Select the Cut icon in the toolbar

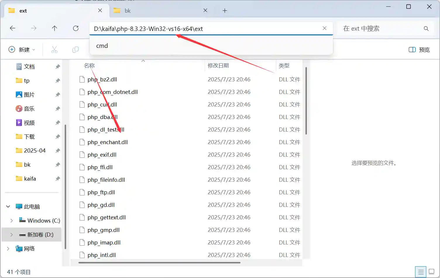point(54,49)
